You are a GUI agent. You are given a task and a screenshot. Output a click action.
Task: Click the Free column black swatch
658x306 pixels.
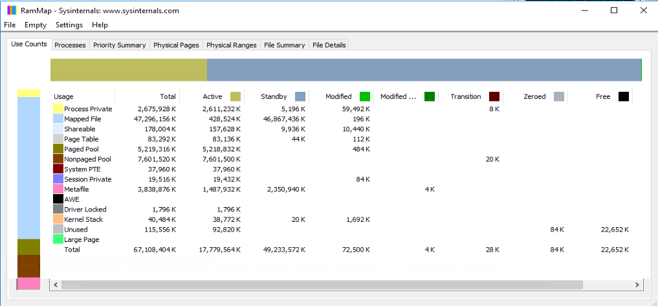coord(624,96)
